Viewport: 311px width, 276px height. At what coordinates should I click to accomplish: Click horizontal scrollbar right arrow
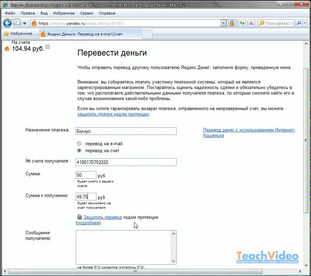click(300, 271)
